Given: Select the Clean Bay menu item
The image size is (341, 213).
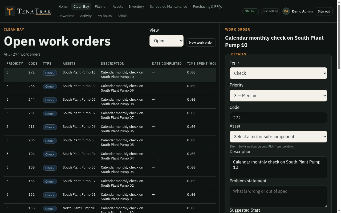Looking at the screenshot, I should click(81, 7).
